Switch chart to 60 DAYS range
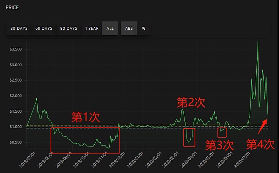This screenshot has width=279, height=173. (44, 28)
